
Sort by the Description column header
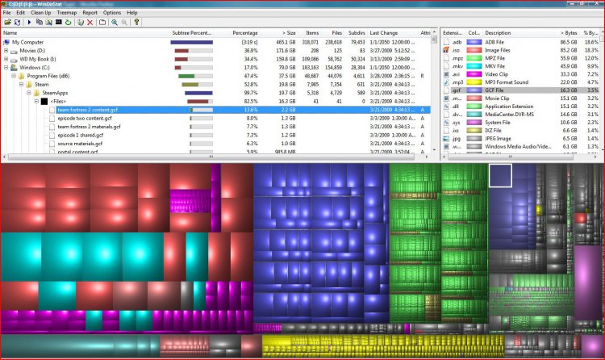tap(518, 33)
